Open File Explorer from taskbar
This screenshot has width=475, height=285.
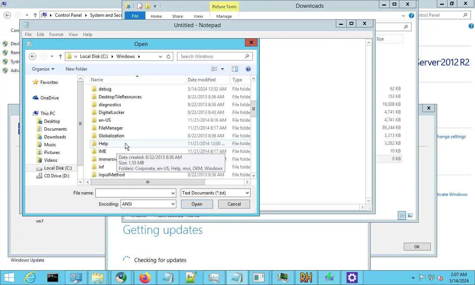coord(98,277)
